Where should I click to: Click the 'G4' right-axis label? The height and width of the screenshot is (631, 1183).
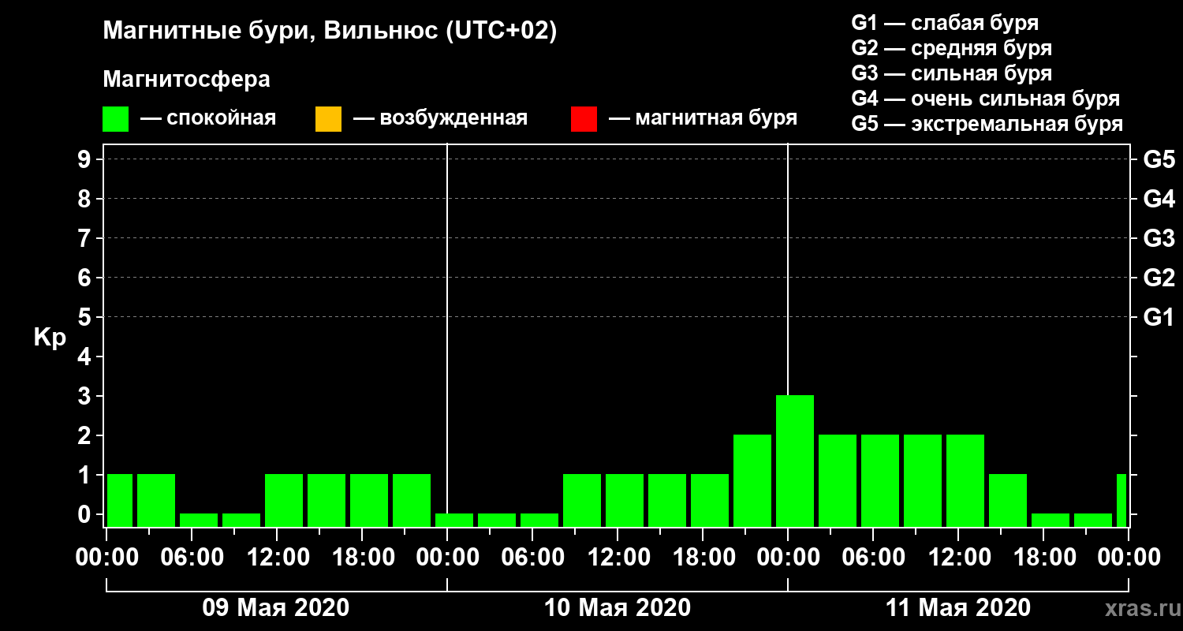[1159, 200]
